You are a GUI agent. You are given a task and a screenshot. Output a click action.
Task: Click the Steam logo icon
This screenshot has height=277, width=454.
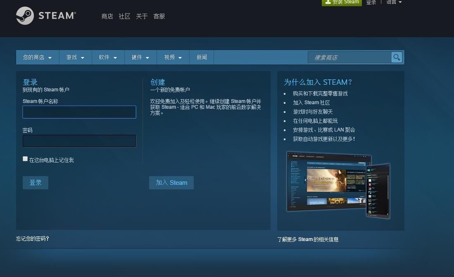[x=25, y=16]
